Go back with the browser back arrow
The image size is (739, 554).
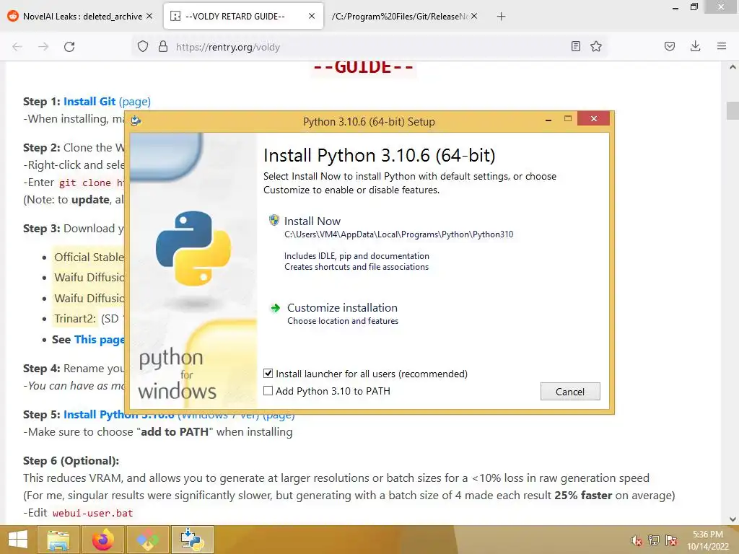pyautogui.click(x=17, y=47)
